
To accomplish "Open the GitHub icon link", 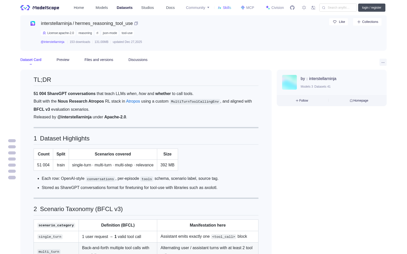I will pyautogui.click(x=292, y=8).
